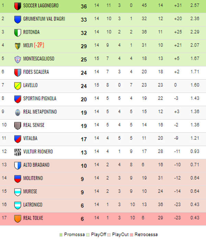
Task: Click Soccer Lagonegro's 36 points value
Action: point(84,6)
